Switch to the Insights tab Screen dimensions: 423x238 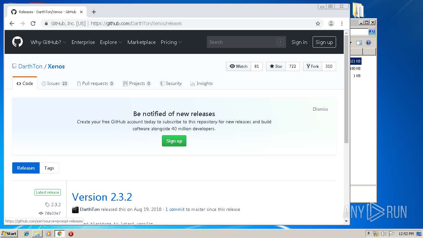tap(202, 84)
